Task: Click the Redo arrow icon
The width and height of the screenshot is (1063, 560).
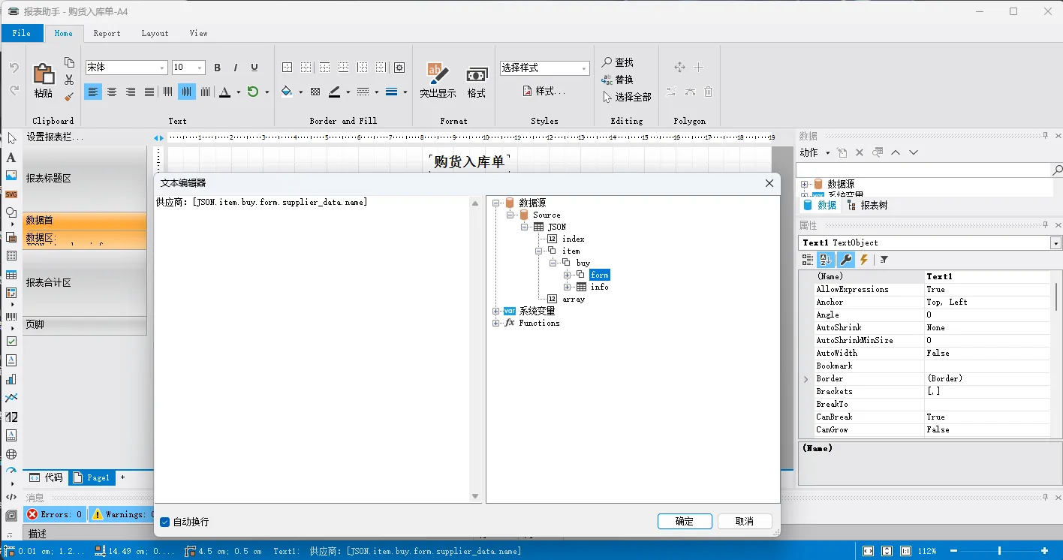Action: (x=14, y=90)
